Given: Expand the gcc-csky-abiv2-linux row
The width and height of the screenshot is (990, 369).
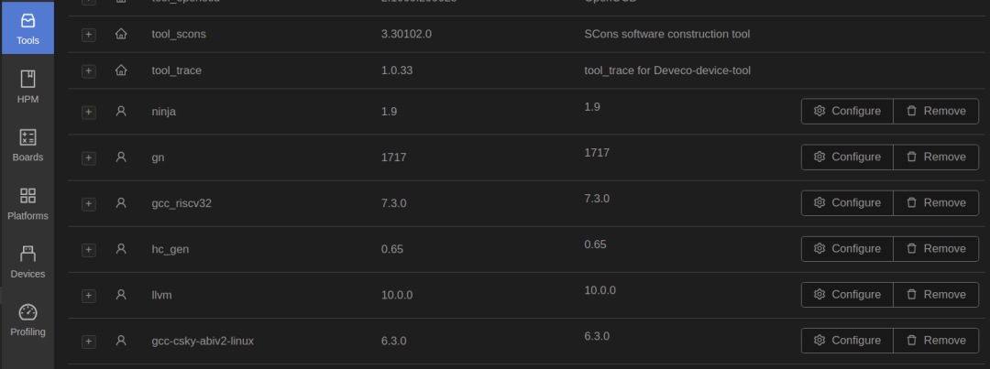Looking at the screenshot, I should (89, 342).
